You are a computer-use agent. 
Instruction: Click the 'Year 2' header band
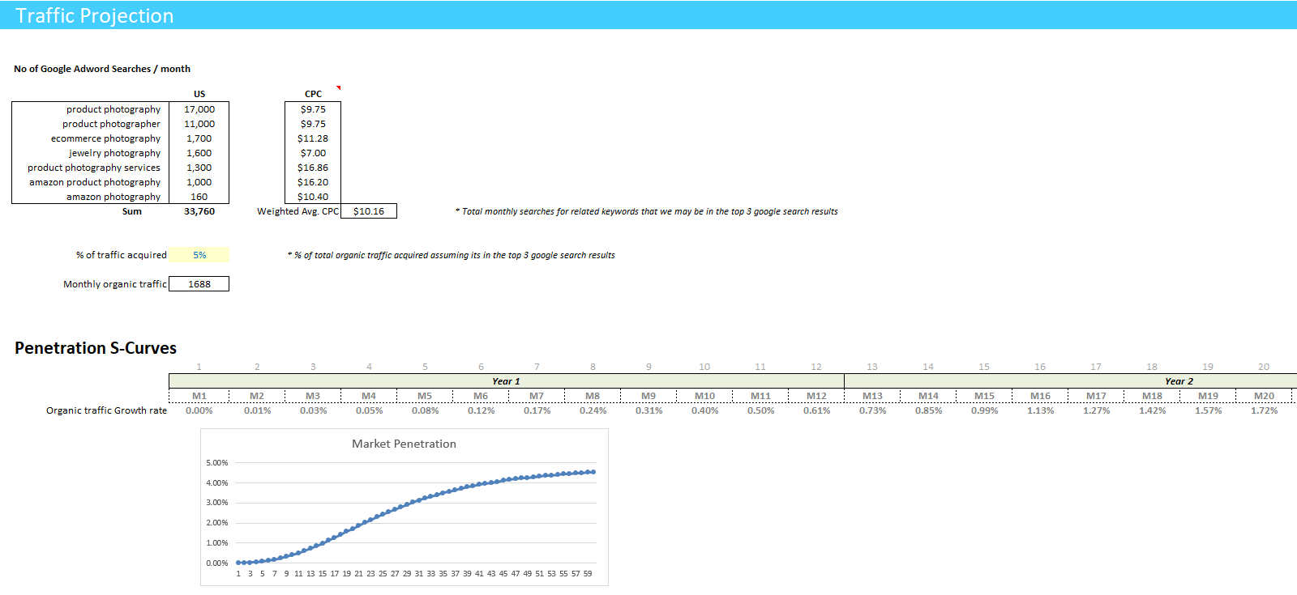click(x=1071, y=381)
